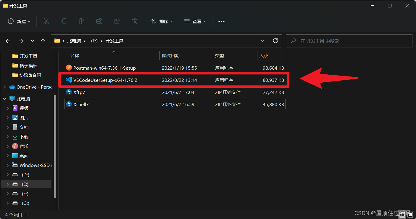Open the three-dots more options menu
The height and width of the screenshot is (219, 416).
(x=221, y=21)
